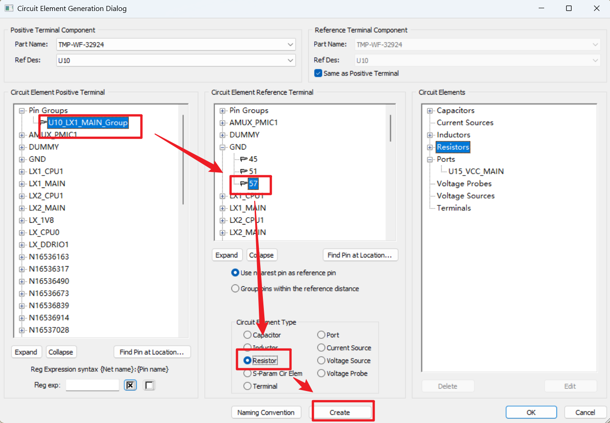Click the Reg exp input field

click(x=92, y=385)
